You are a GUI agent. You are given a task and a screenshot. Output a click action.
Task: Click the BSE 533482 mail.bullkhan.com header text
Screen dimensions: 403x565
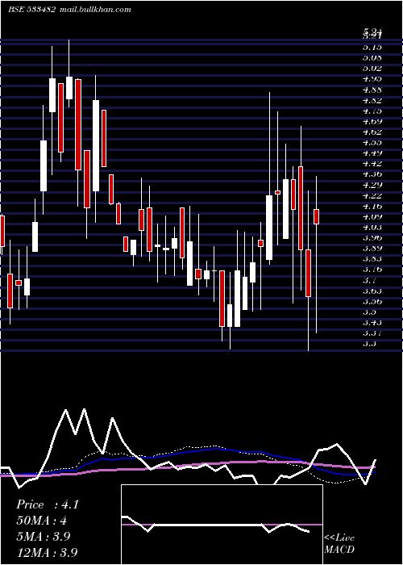[x=69, y=10]
